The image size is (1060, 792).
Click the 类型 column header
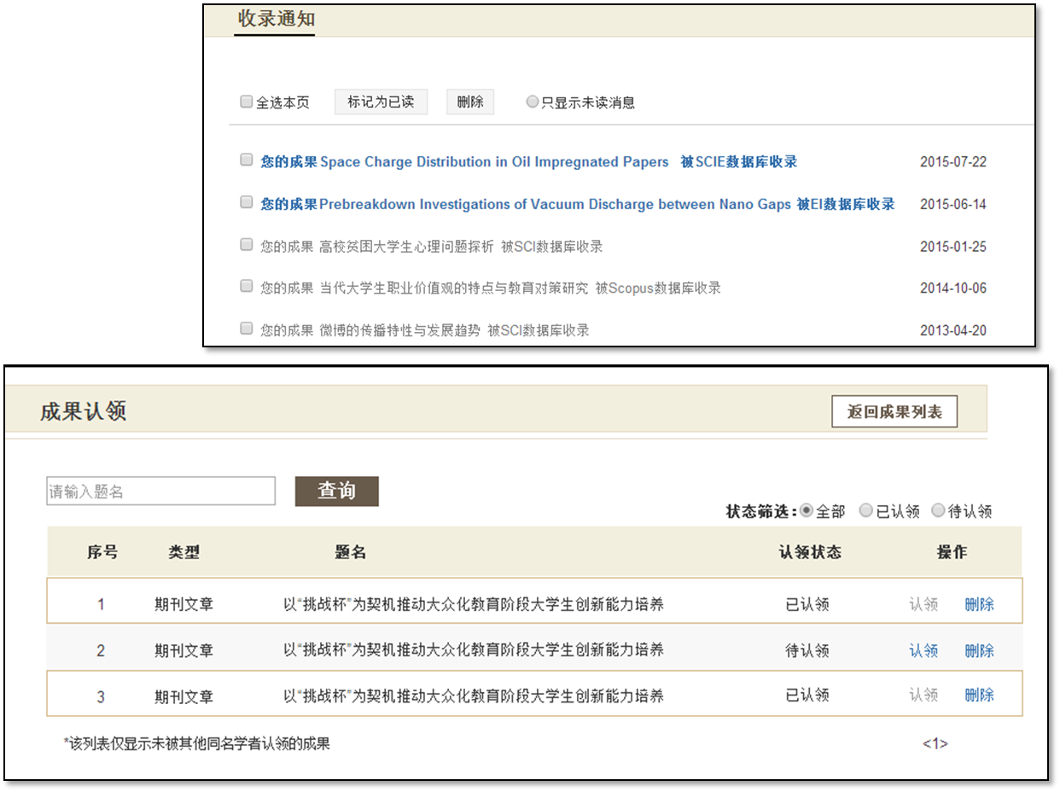click(x=183, y=552)
